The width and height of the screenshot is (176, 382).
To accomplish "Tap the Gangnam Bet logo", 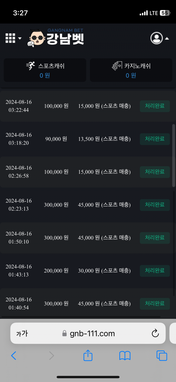I will click(x=57, y=38).
